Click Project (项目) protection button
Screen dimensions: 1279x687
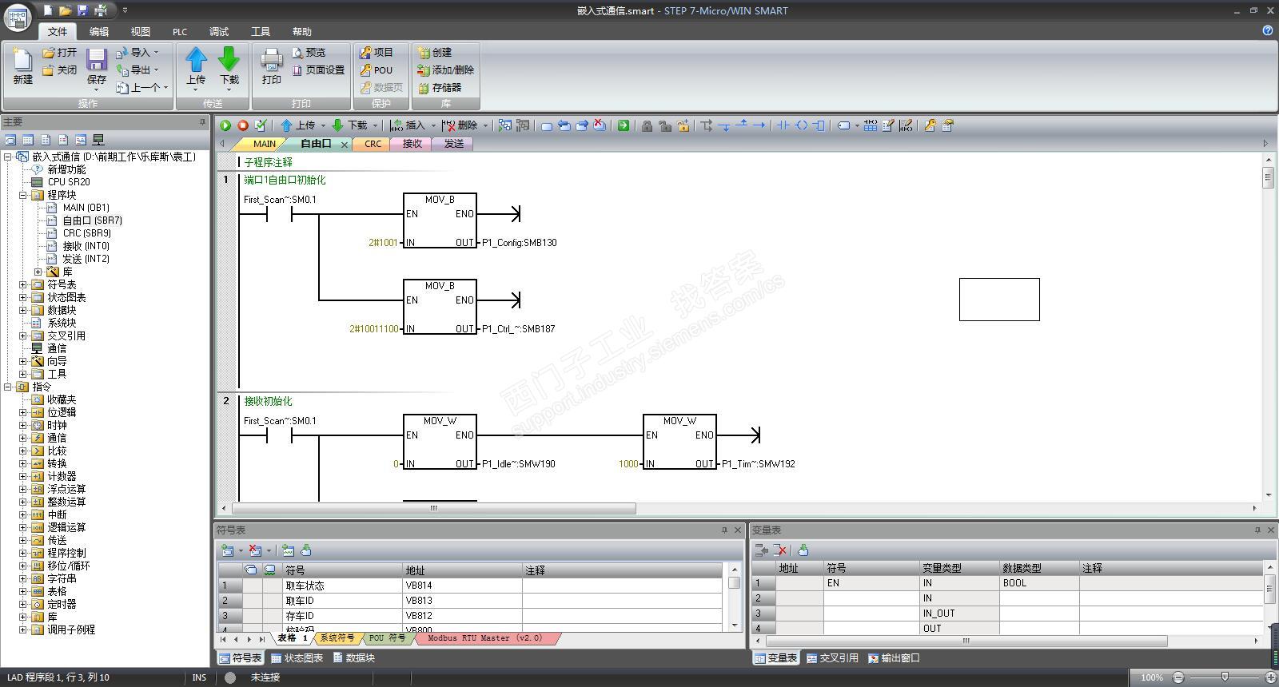[377, 53]
